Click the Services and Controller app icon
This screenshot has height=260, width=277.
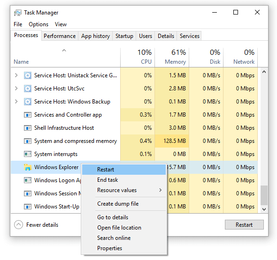pos(28,115)
